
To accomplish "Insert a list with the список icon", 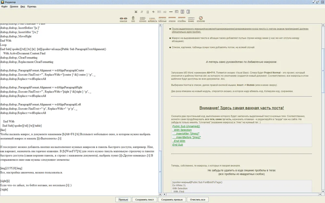I will 143,19.
